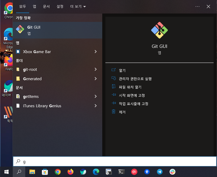The image size is (217, 177).
Task: Expand Xbox Game Bar details arrow
Action: (x=95, y=52)
